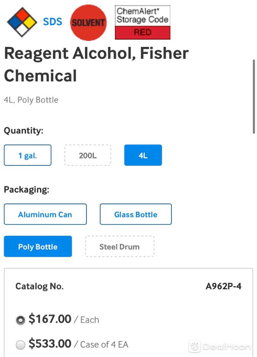Click the 4L, Poly Bottle subtitle text
The height and width of the screenshot is (357, 257).
(31, 100)
